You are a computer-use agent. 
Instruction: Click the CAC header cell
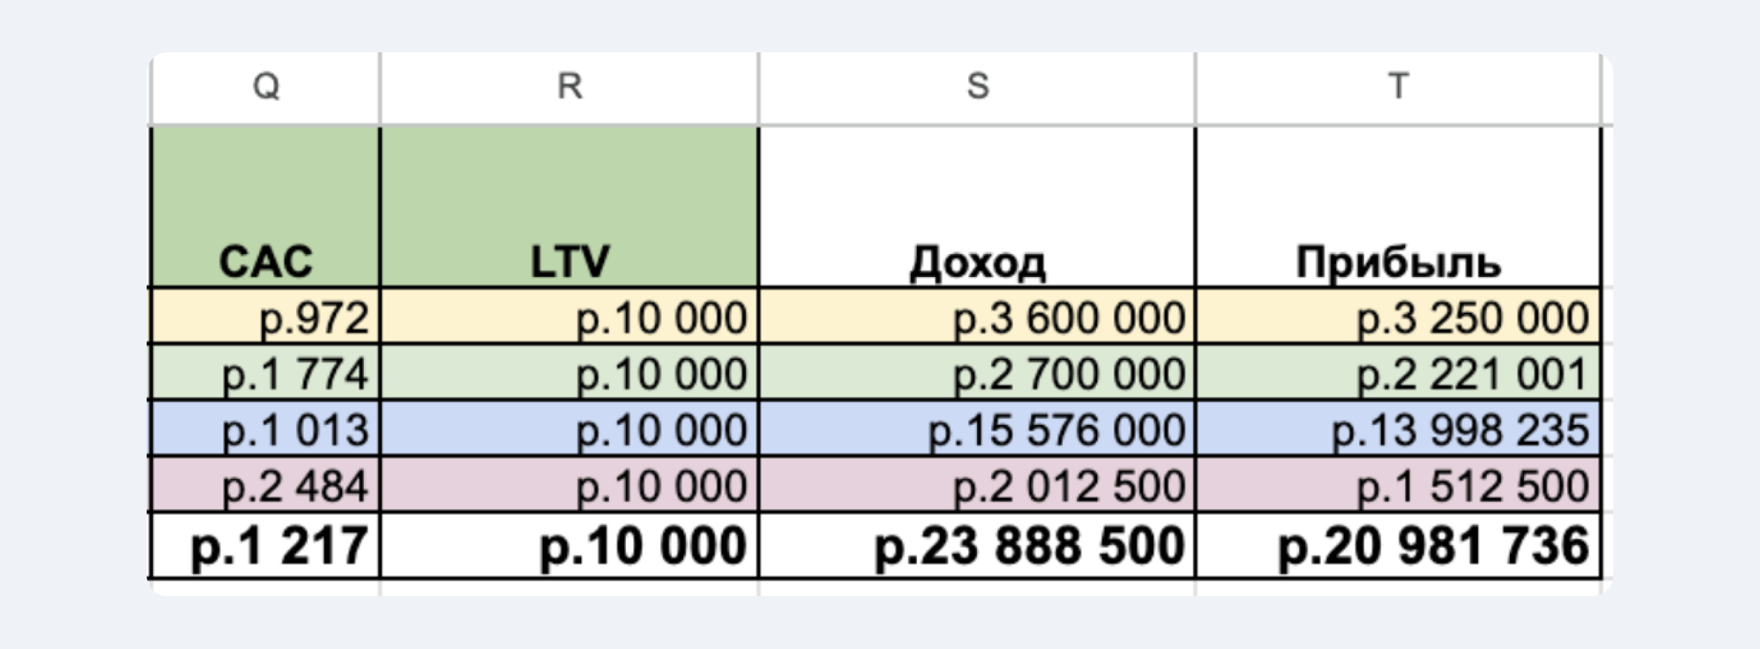265,207
